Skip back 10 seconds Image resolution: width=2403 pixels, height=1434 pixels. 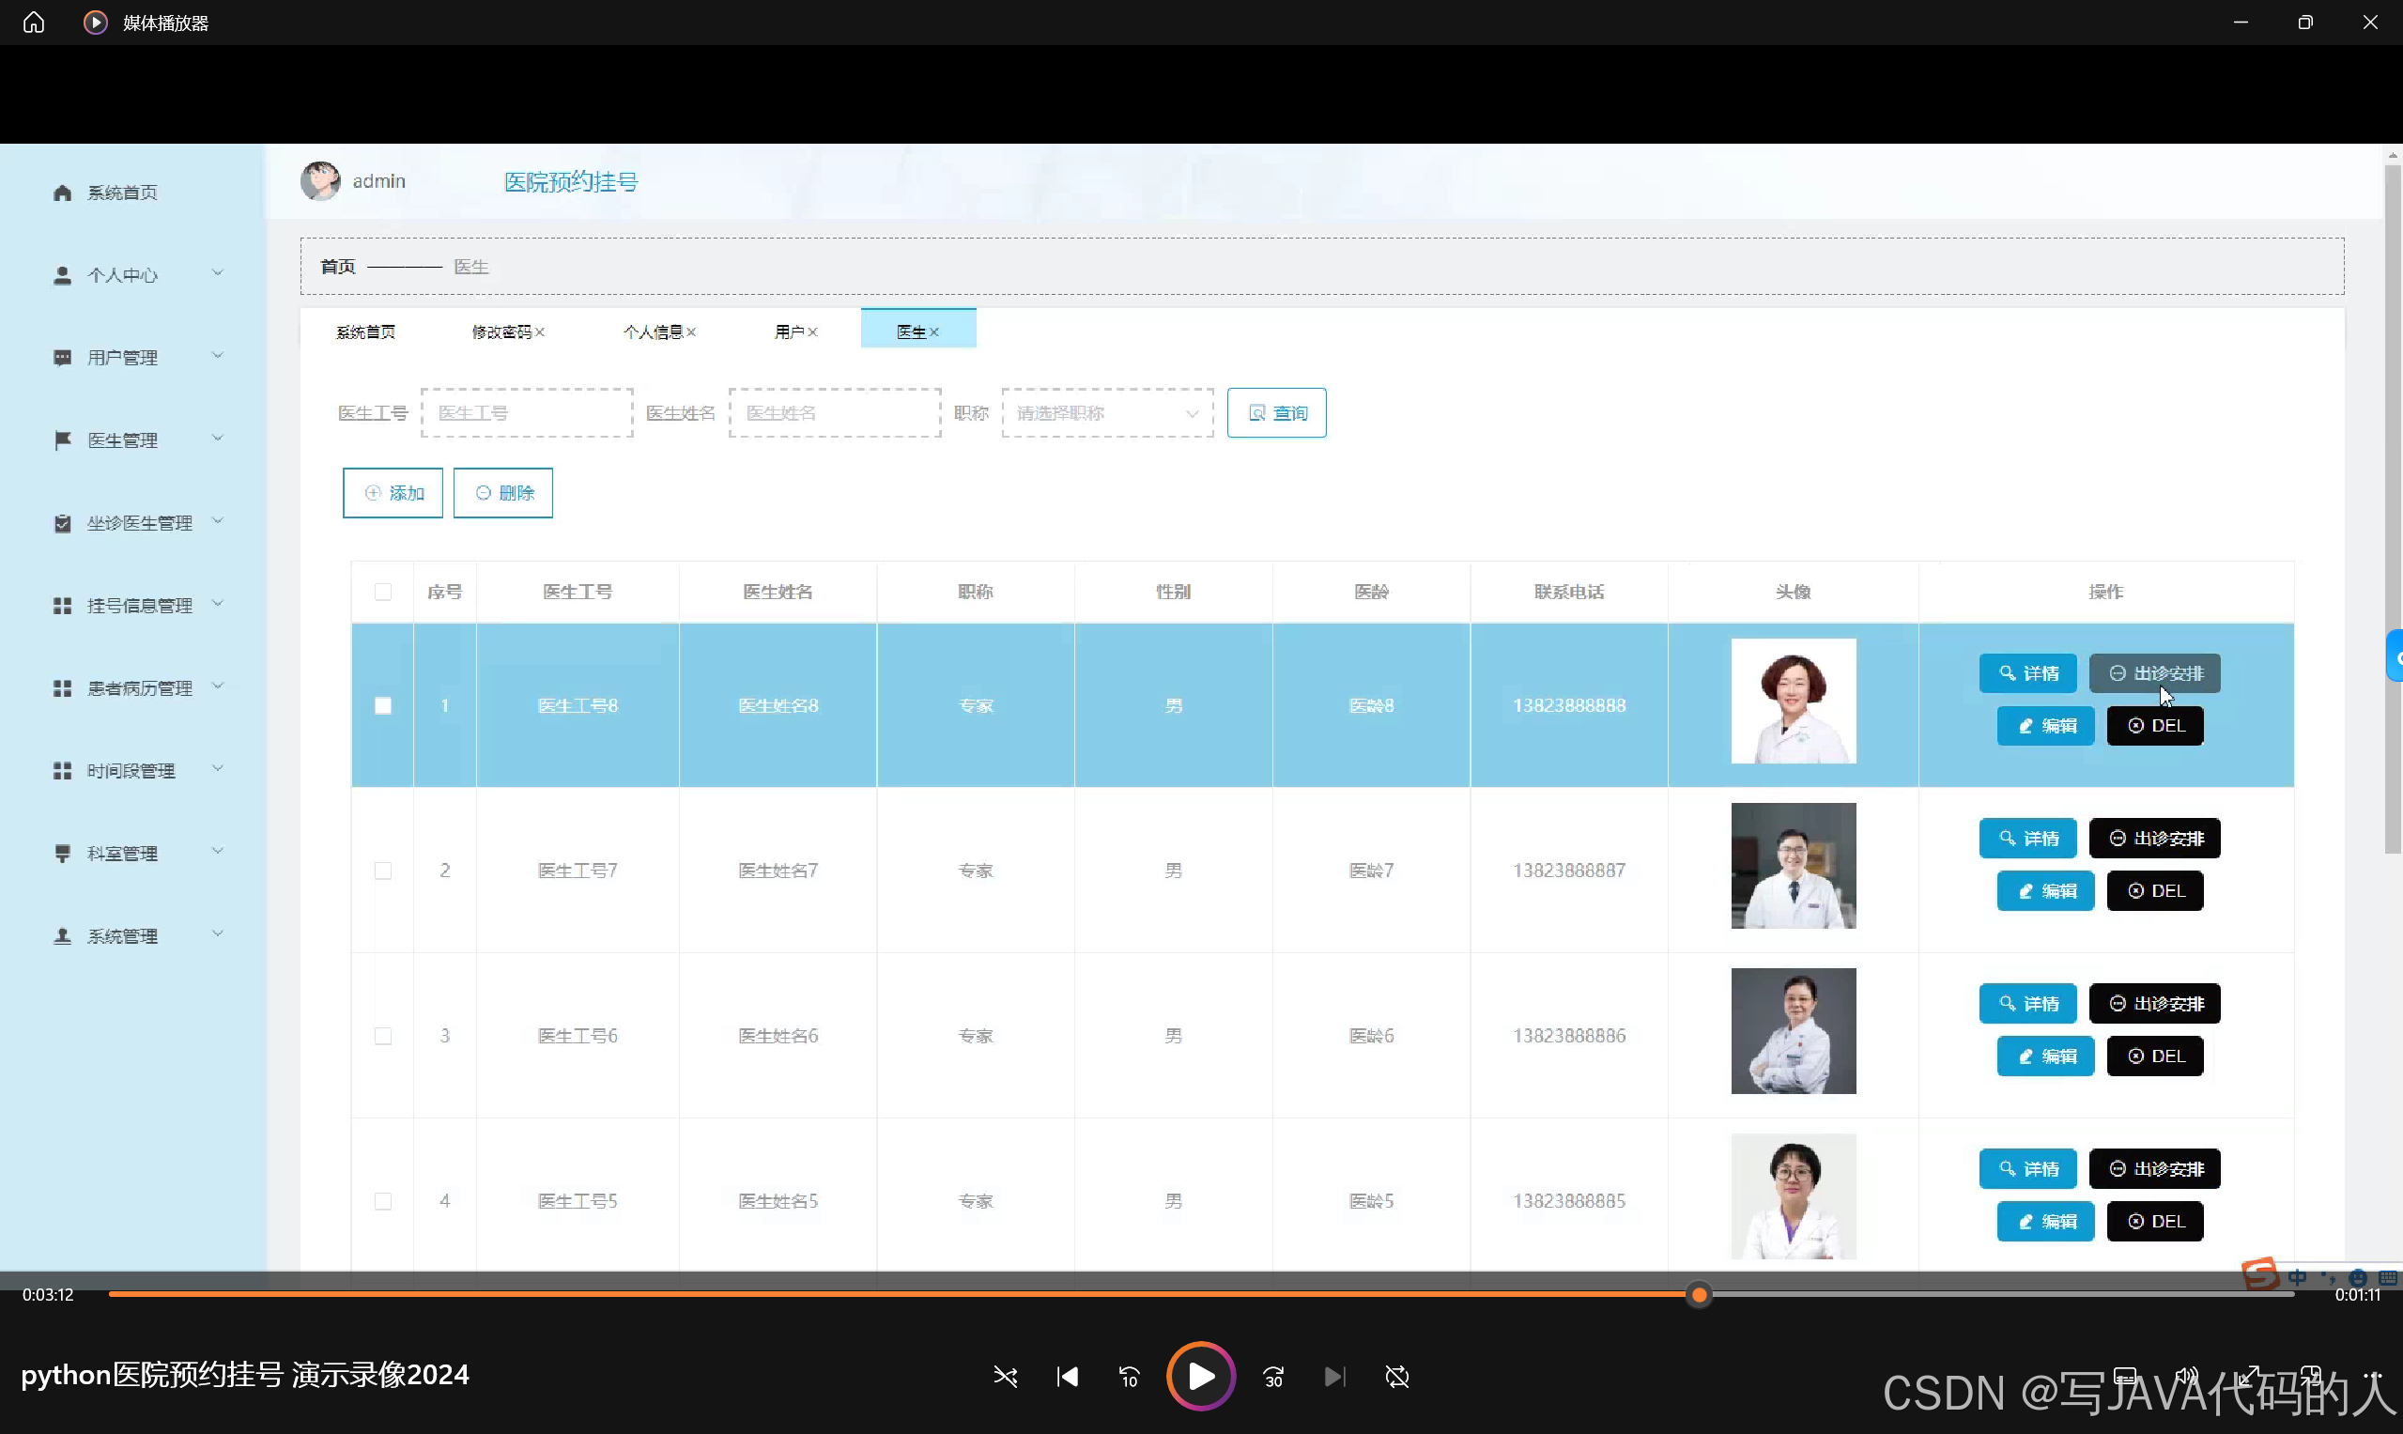(x=1129, y=1376)
